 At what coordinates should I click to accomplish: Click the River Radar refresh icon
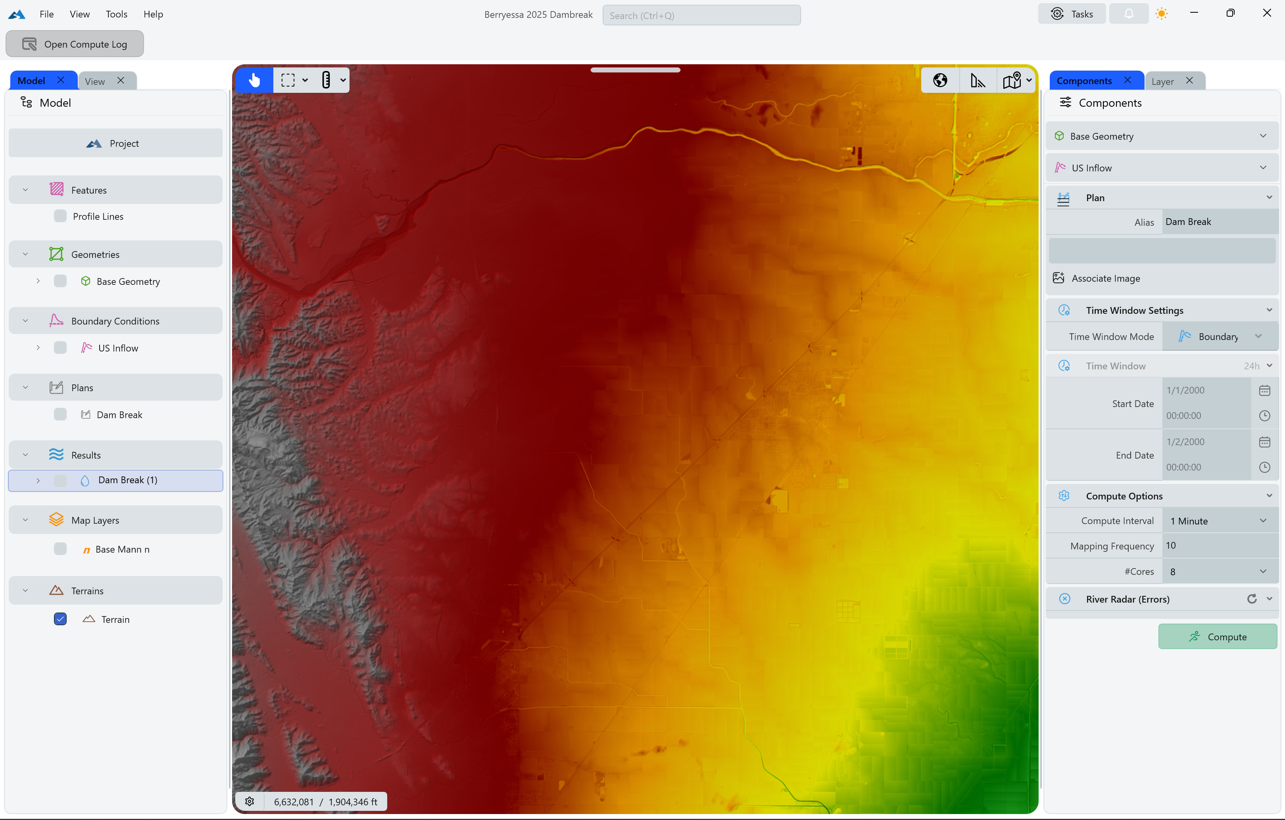pos(1251,599)
